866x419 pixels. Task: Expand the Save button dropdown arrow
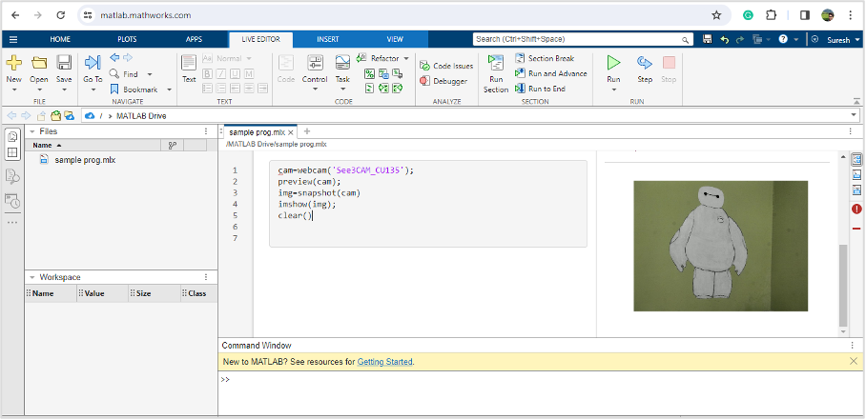point(64,90)
